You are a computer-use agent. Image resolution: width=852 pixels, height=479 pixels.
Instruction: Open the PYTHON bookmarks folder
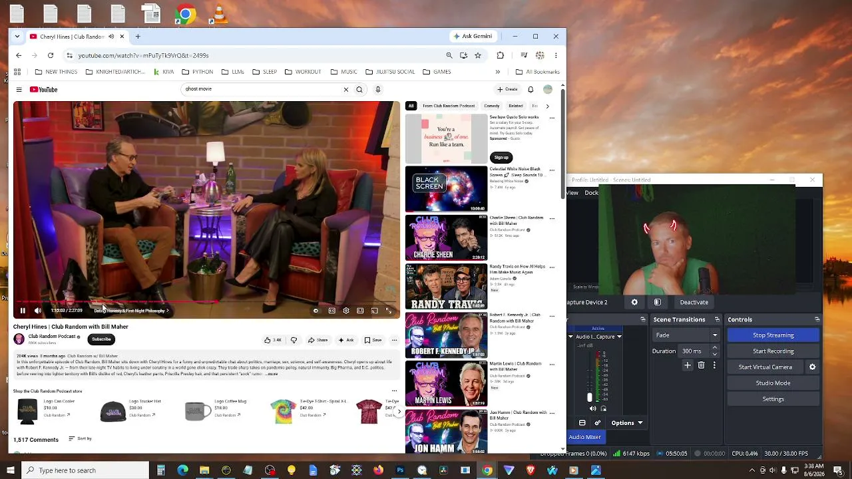tap(198, 72)
